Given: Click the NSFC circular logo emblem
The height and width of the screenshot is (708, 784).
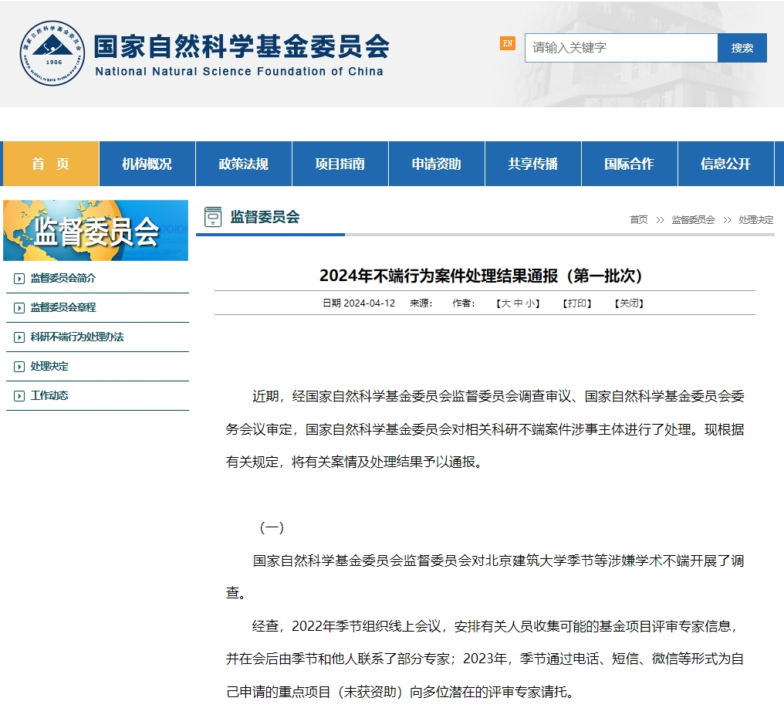Looking at the screenshot, I should click(x=53, y=53).
